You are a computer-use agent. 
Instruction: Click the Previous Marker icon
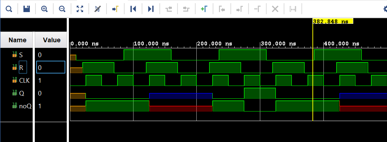[x=222, y=9]
